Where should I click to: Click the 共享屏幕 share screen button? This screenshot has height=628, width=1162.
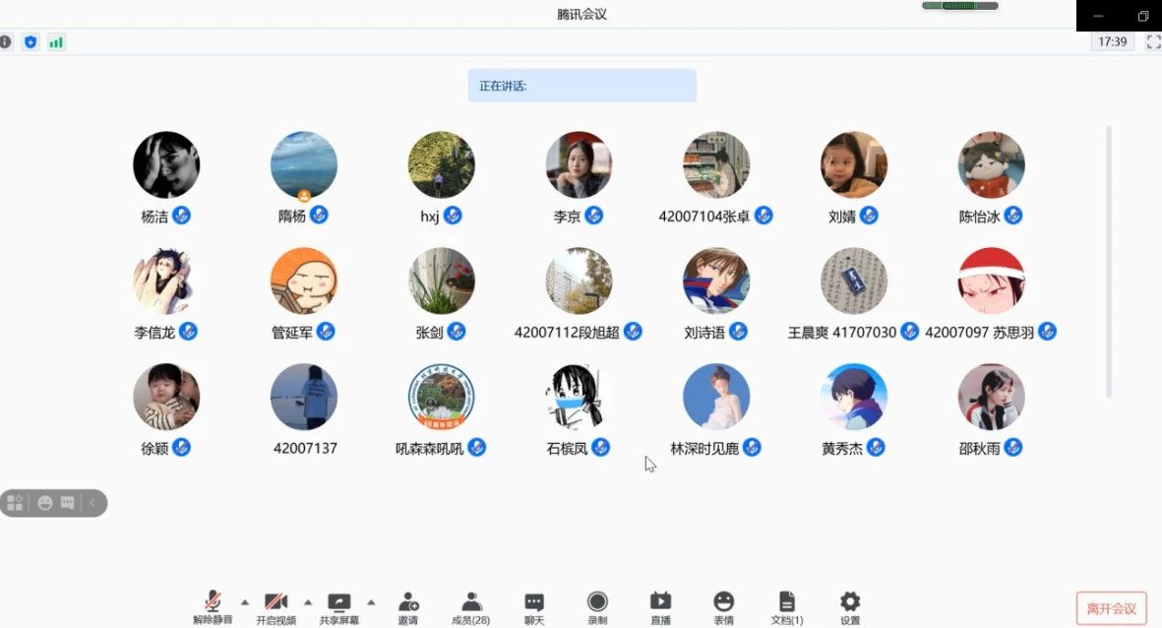coord(338,606)
